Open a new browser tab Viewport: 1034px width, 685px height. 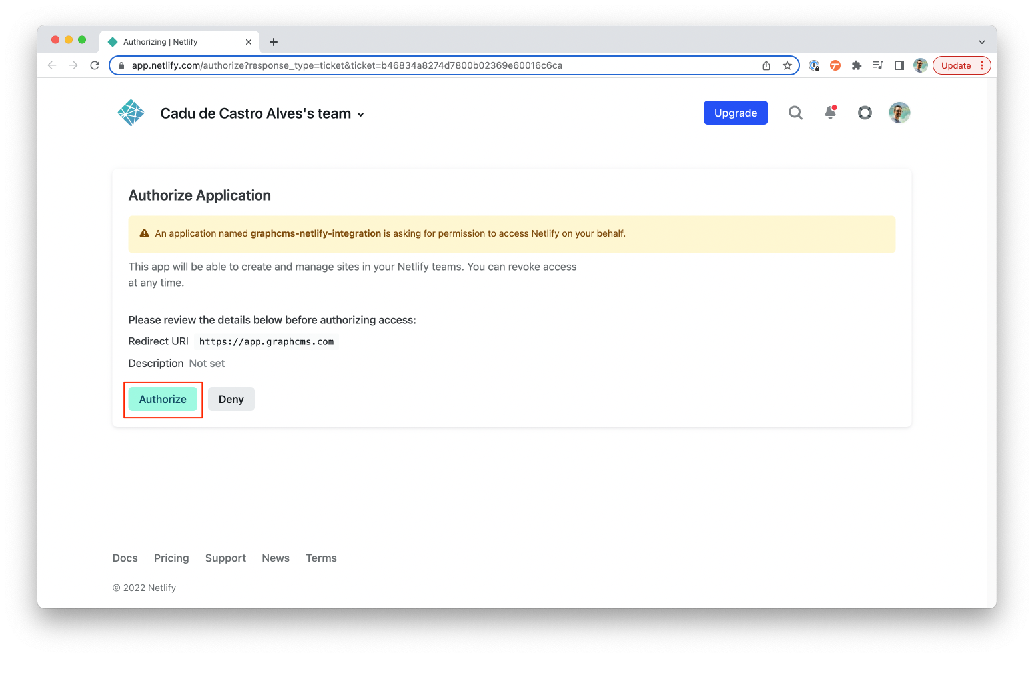(x=274, y=42)
